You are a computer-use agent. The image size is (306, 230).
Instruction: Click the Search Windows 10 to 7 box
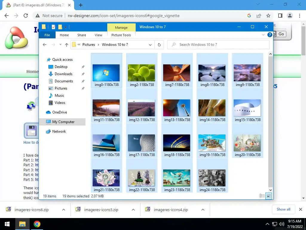pyautogui.click(x=218, y=45)
